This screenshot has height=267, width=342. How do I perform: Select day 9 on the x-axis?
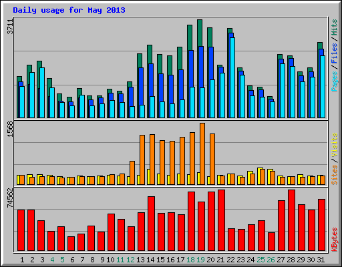point(102,260)
